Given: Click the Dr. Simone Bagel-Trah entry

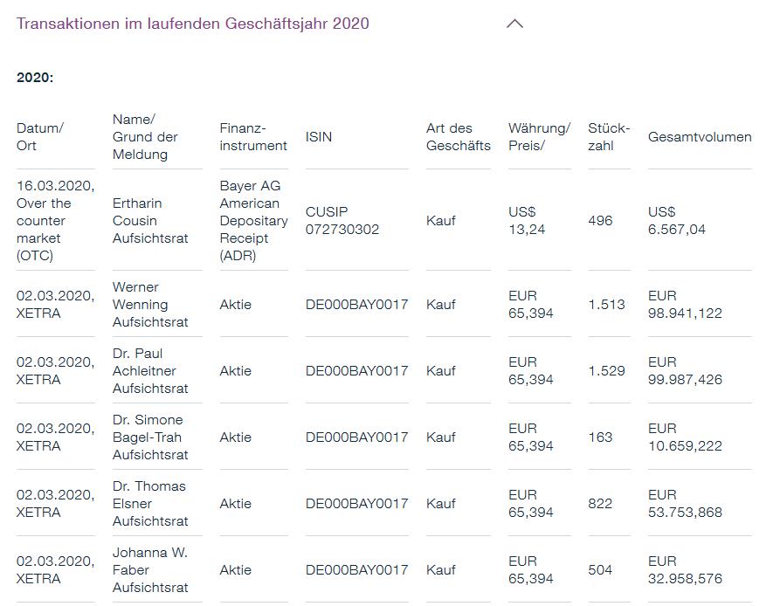Looking at the screenshot, I should (x=150, y=437).
